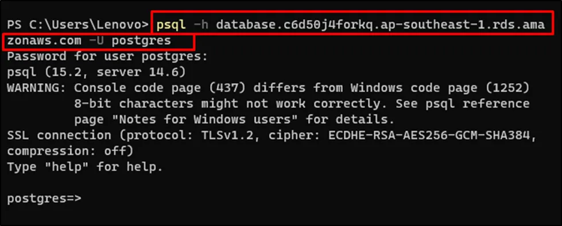Image resolution: width=562 pixels, height=226 pixels.
Task: Click the SSL connection line
Action: pyautogui.click(x=272, y=135)
